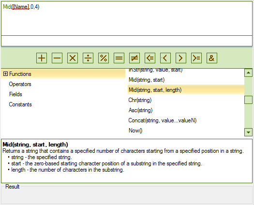The width and height of the screenshot is (254, 205).
Task: Choose InStr(string, value, start) function
Action: point(186,70)
